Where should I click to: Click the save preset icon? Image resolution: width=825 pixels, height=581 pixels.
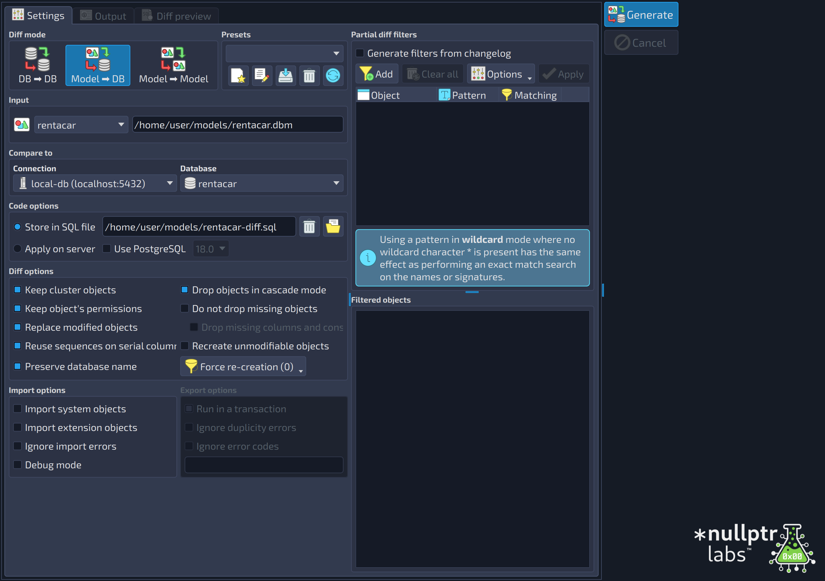[x=286, y=76]
